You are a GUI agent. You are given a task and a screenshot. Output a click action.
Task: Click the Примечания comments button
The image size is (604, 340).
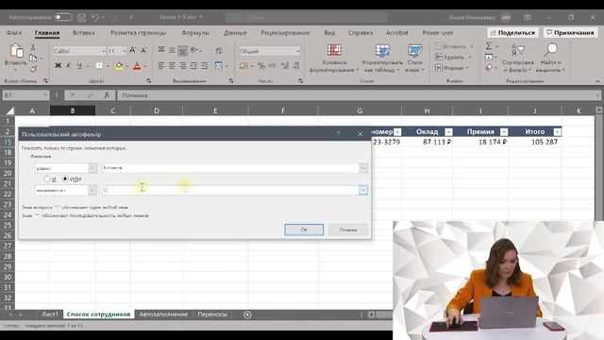point(570,33)
